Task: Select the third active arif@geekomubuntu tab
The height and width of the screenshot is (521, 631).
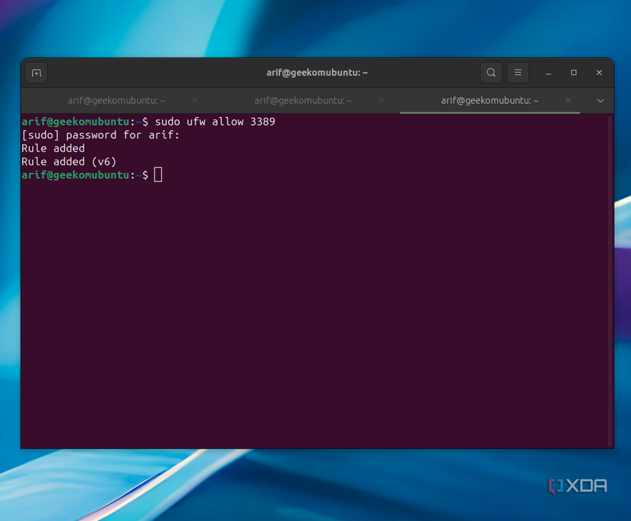Action: (490, 101)
